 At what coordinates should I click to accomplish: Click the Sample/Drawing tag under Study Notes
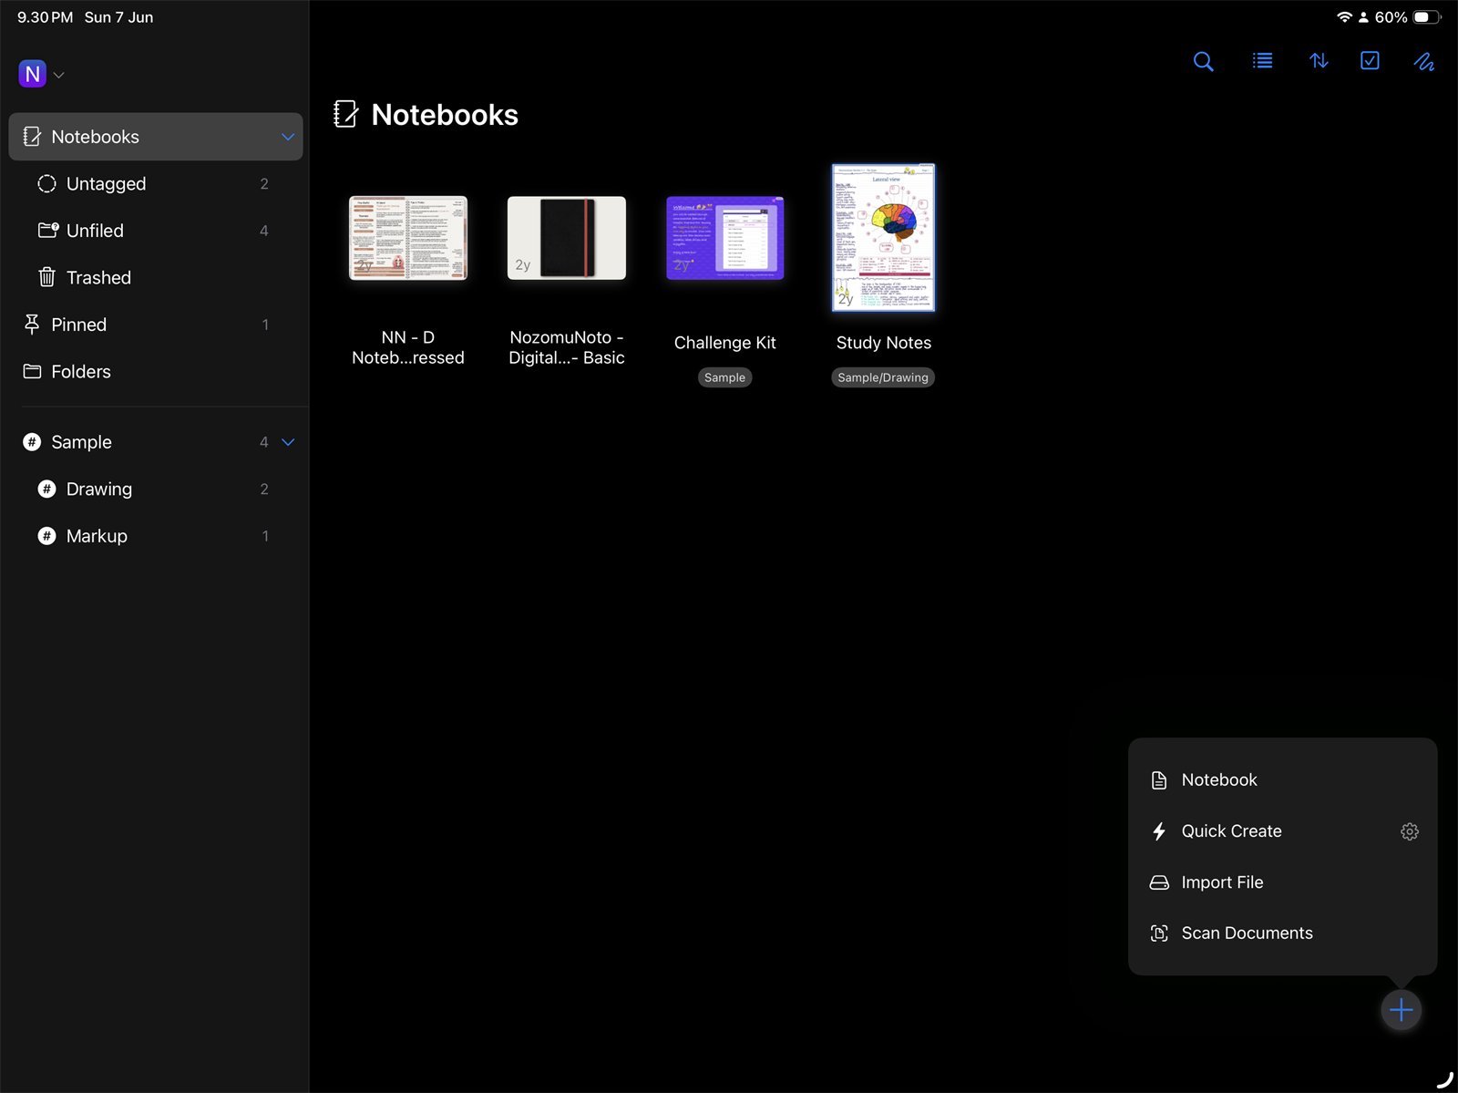coord(883,377)
